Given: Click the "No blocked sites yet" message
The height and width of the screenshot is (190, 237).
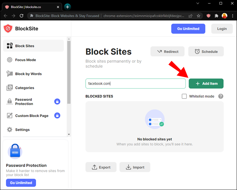Looking at the screenshot, I should click(x=155, y=139).
